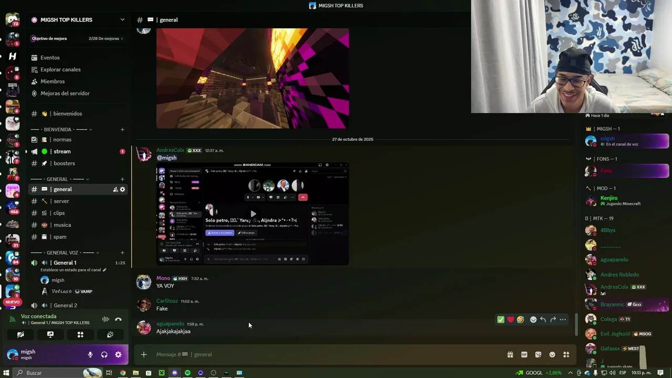Open user settings gear icon
672x378 pixels.
click(x=118, y=354)
